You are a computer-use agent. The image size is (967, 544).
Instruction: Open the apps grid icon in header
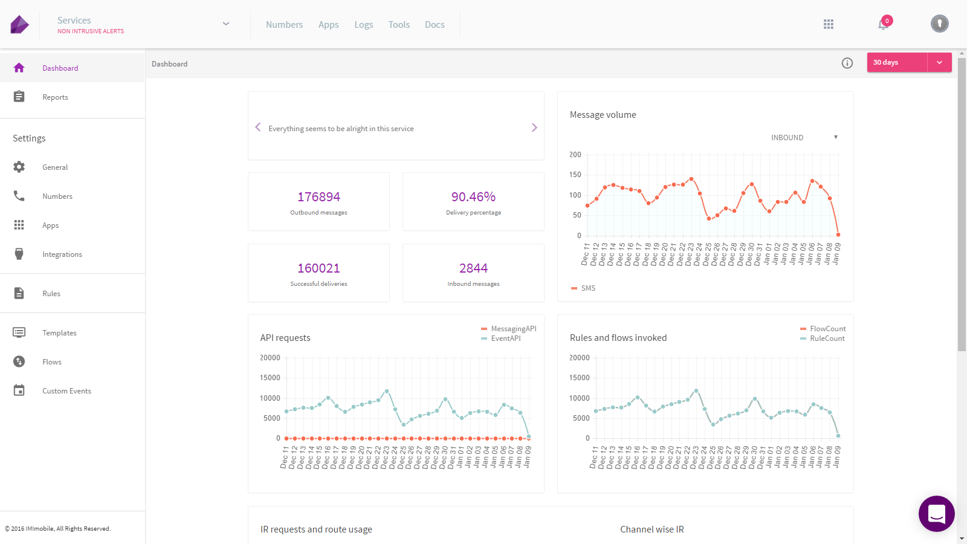click(829, 24)
